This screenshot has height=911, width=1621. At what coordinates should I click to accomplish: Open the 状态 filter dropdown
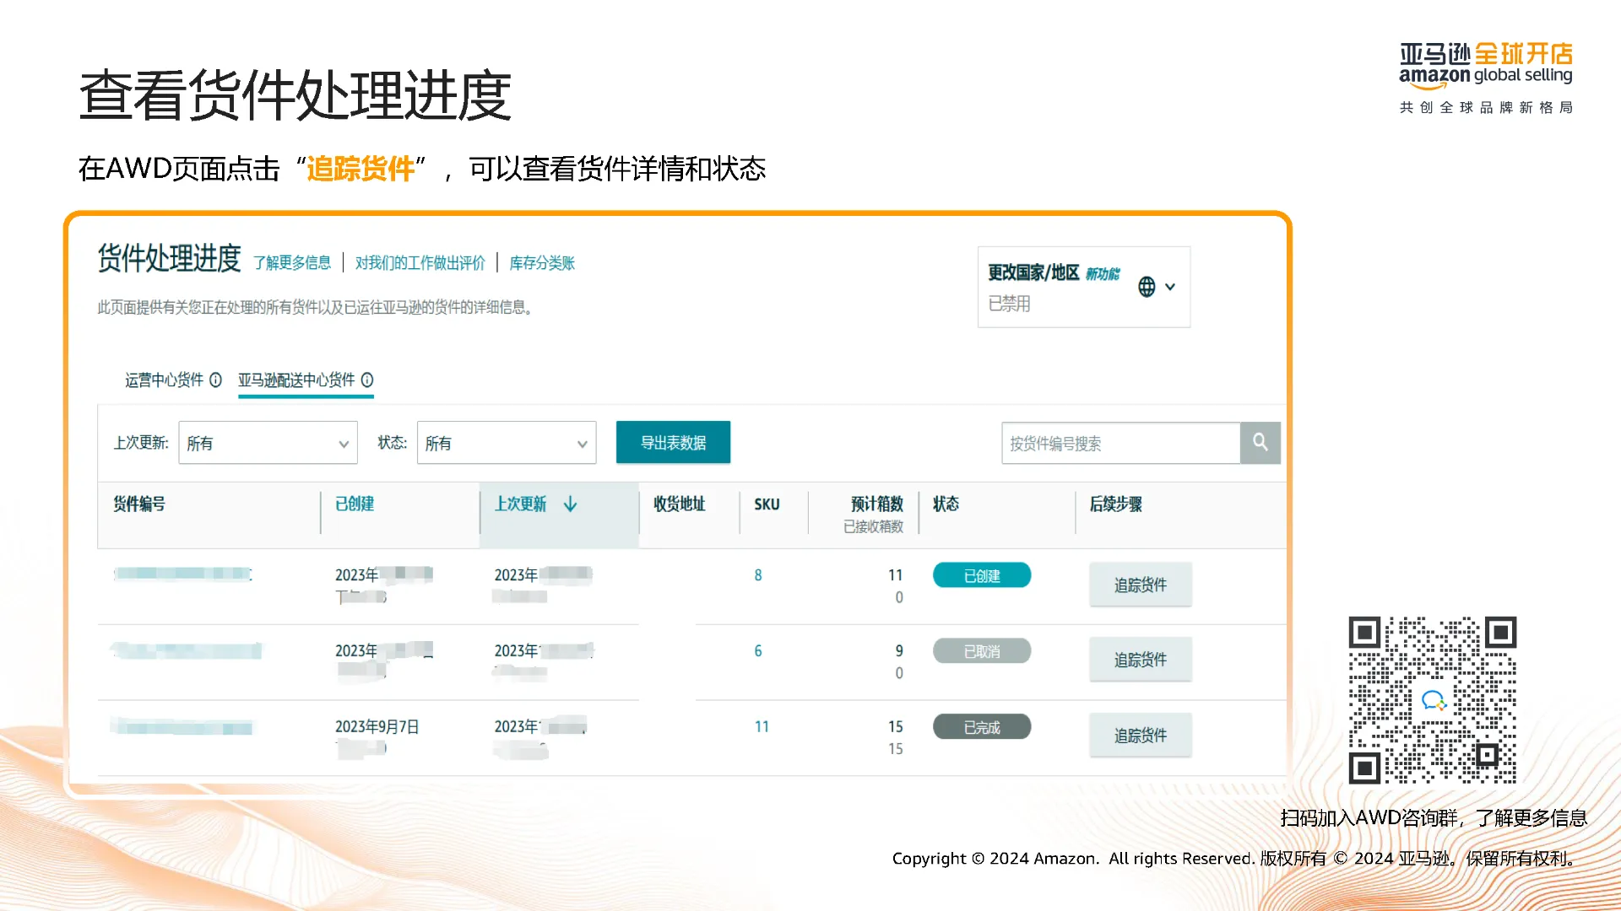pos(506,443)
